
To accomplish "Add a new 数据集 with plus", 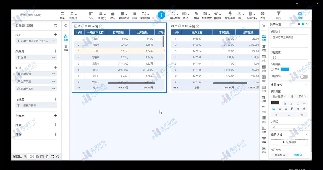I will point(55,51).
